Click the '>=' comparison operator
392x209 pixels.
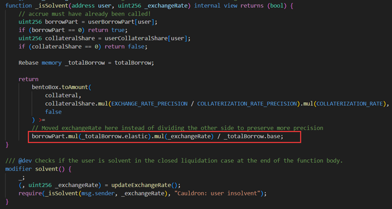point(42,120)
